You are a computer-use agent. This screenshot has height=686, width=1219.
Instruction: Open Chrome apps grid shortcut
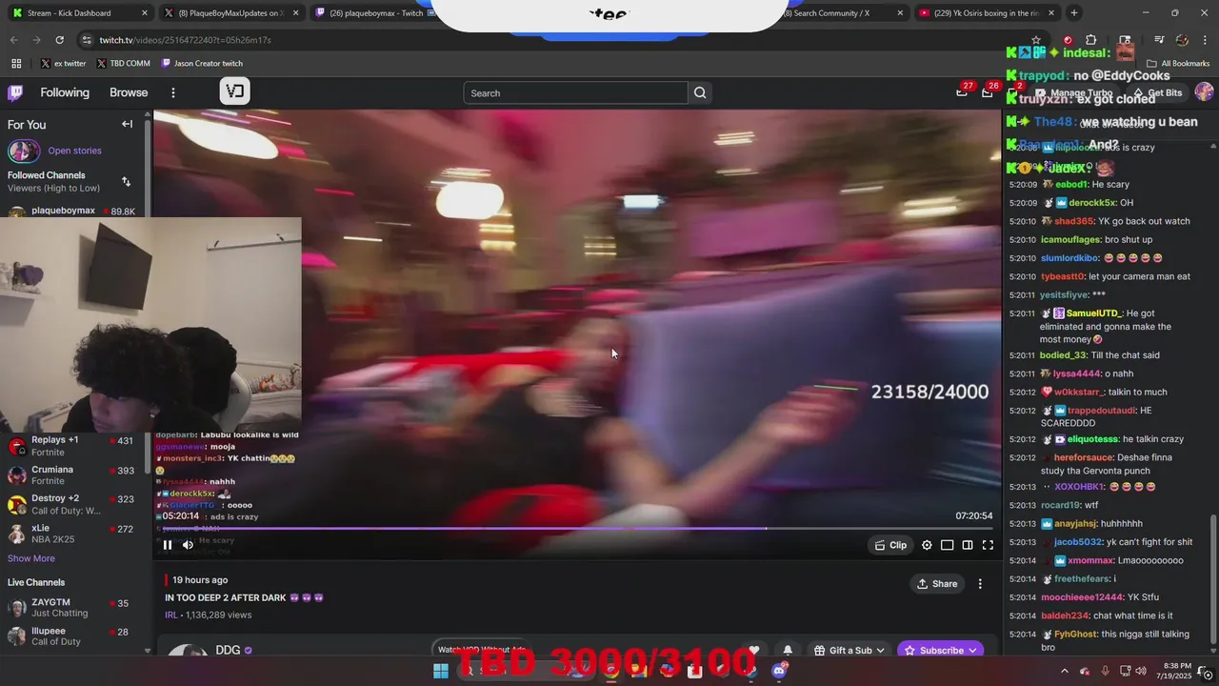(16, 64)
